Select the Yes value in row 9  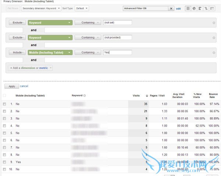tap(18, 162)
